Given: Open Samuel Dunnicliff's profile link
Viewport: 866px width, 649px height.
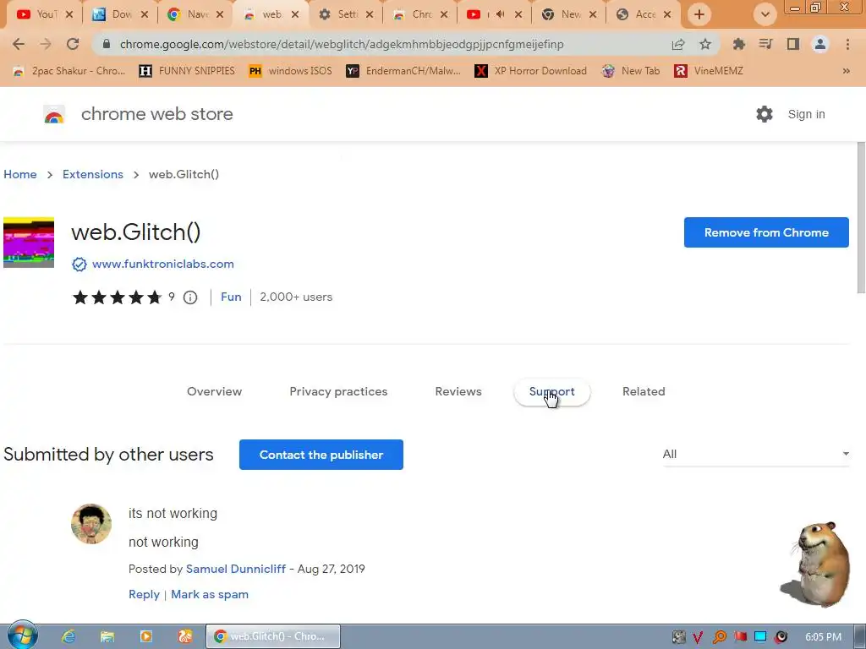Looking at the screenshot, I should coord(236,569).
